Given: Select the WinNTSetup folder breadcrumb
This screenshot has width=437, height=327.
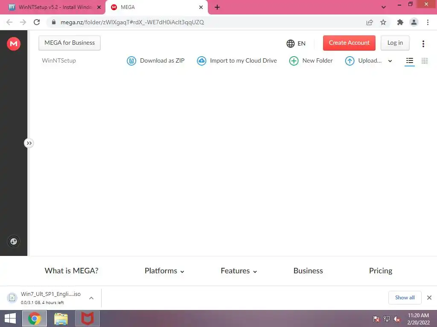Looking at the screenshot, I should pos(59,60).
